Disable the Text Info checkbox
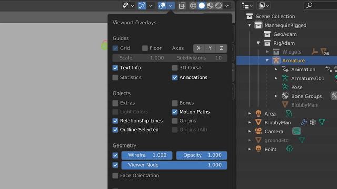Image resolution: width=337 pixels, height=189 pixels. point(115,68)
